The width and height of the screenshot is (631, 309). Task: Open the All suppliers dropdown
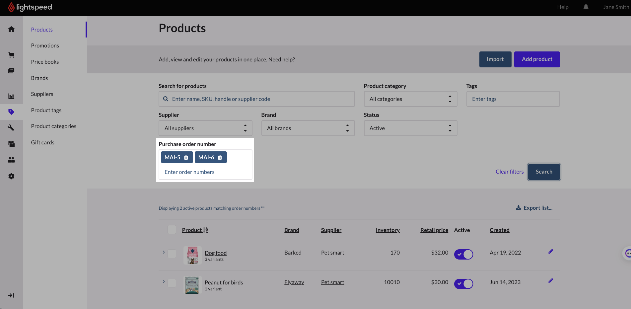pos(205,128)
